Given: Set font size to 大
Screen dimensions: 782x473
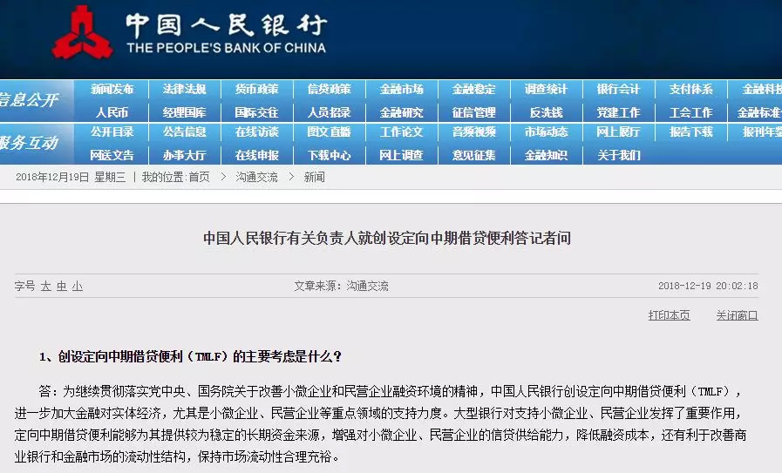Looking at the screenshot, I should point(46,286).
